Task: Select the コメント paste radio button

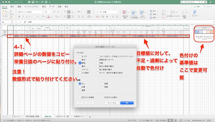Action: pyautogui.click(x=80, y=69)
